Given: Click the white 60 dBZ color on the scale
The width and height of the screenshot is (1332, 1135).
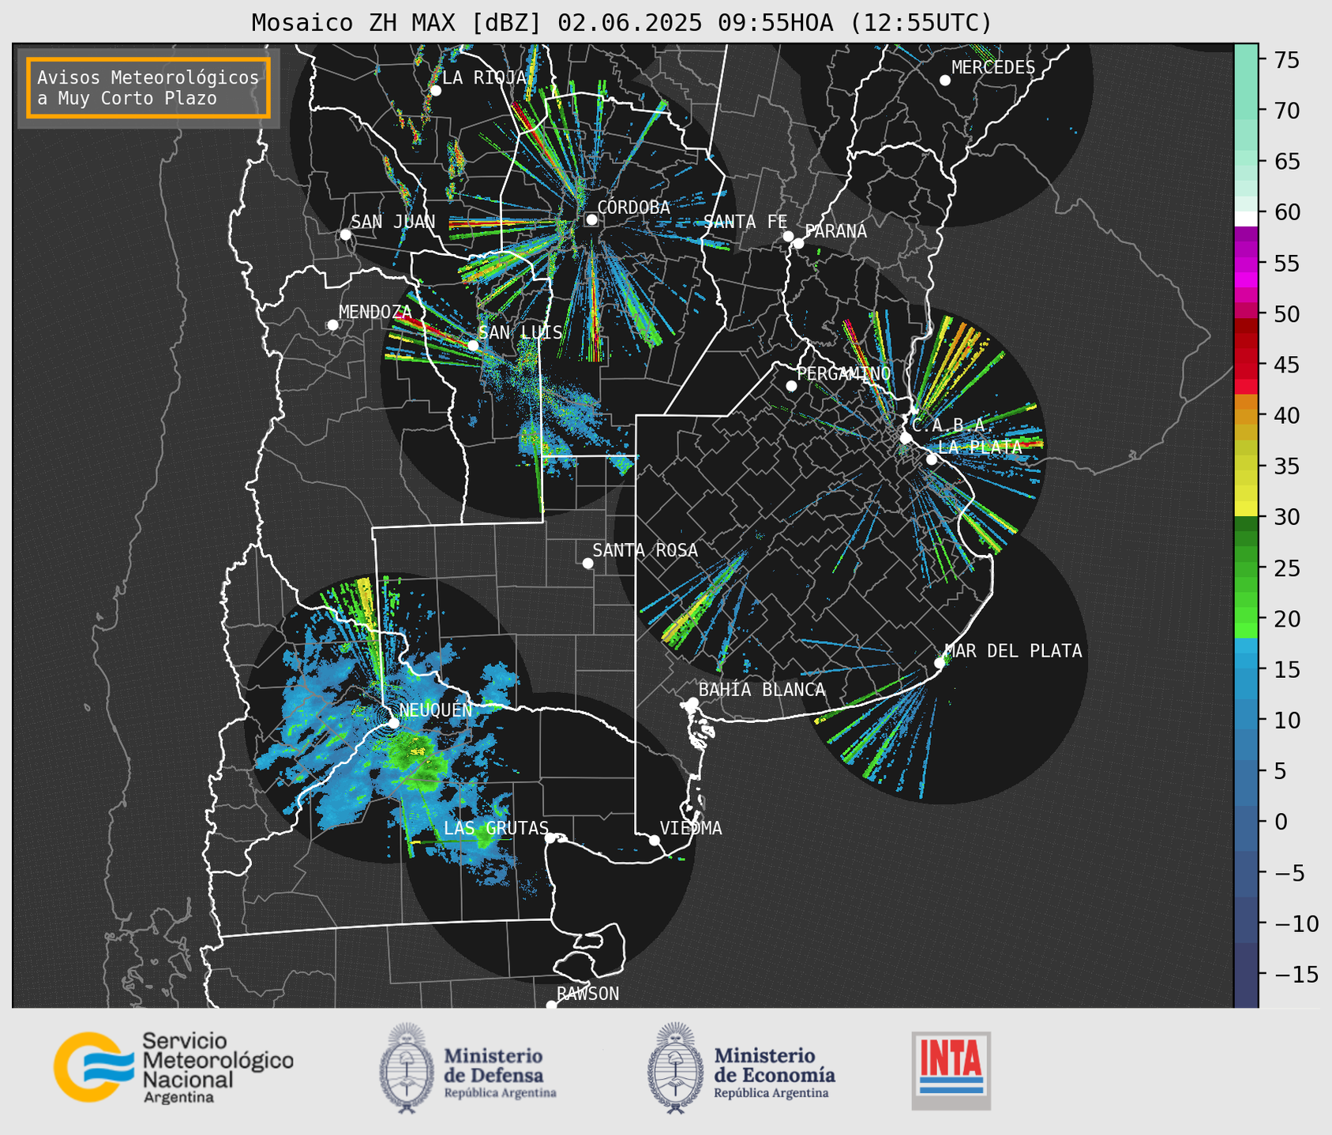Looking at the screenshot, I should pyautogui.click(x=1246, y=219).
